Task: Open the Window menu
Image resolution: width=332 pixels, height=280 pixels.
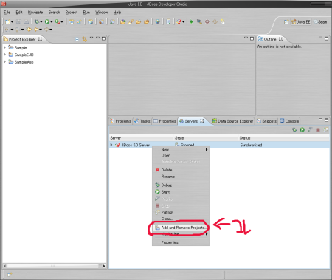Action: point(101,13)
